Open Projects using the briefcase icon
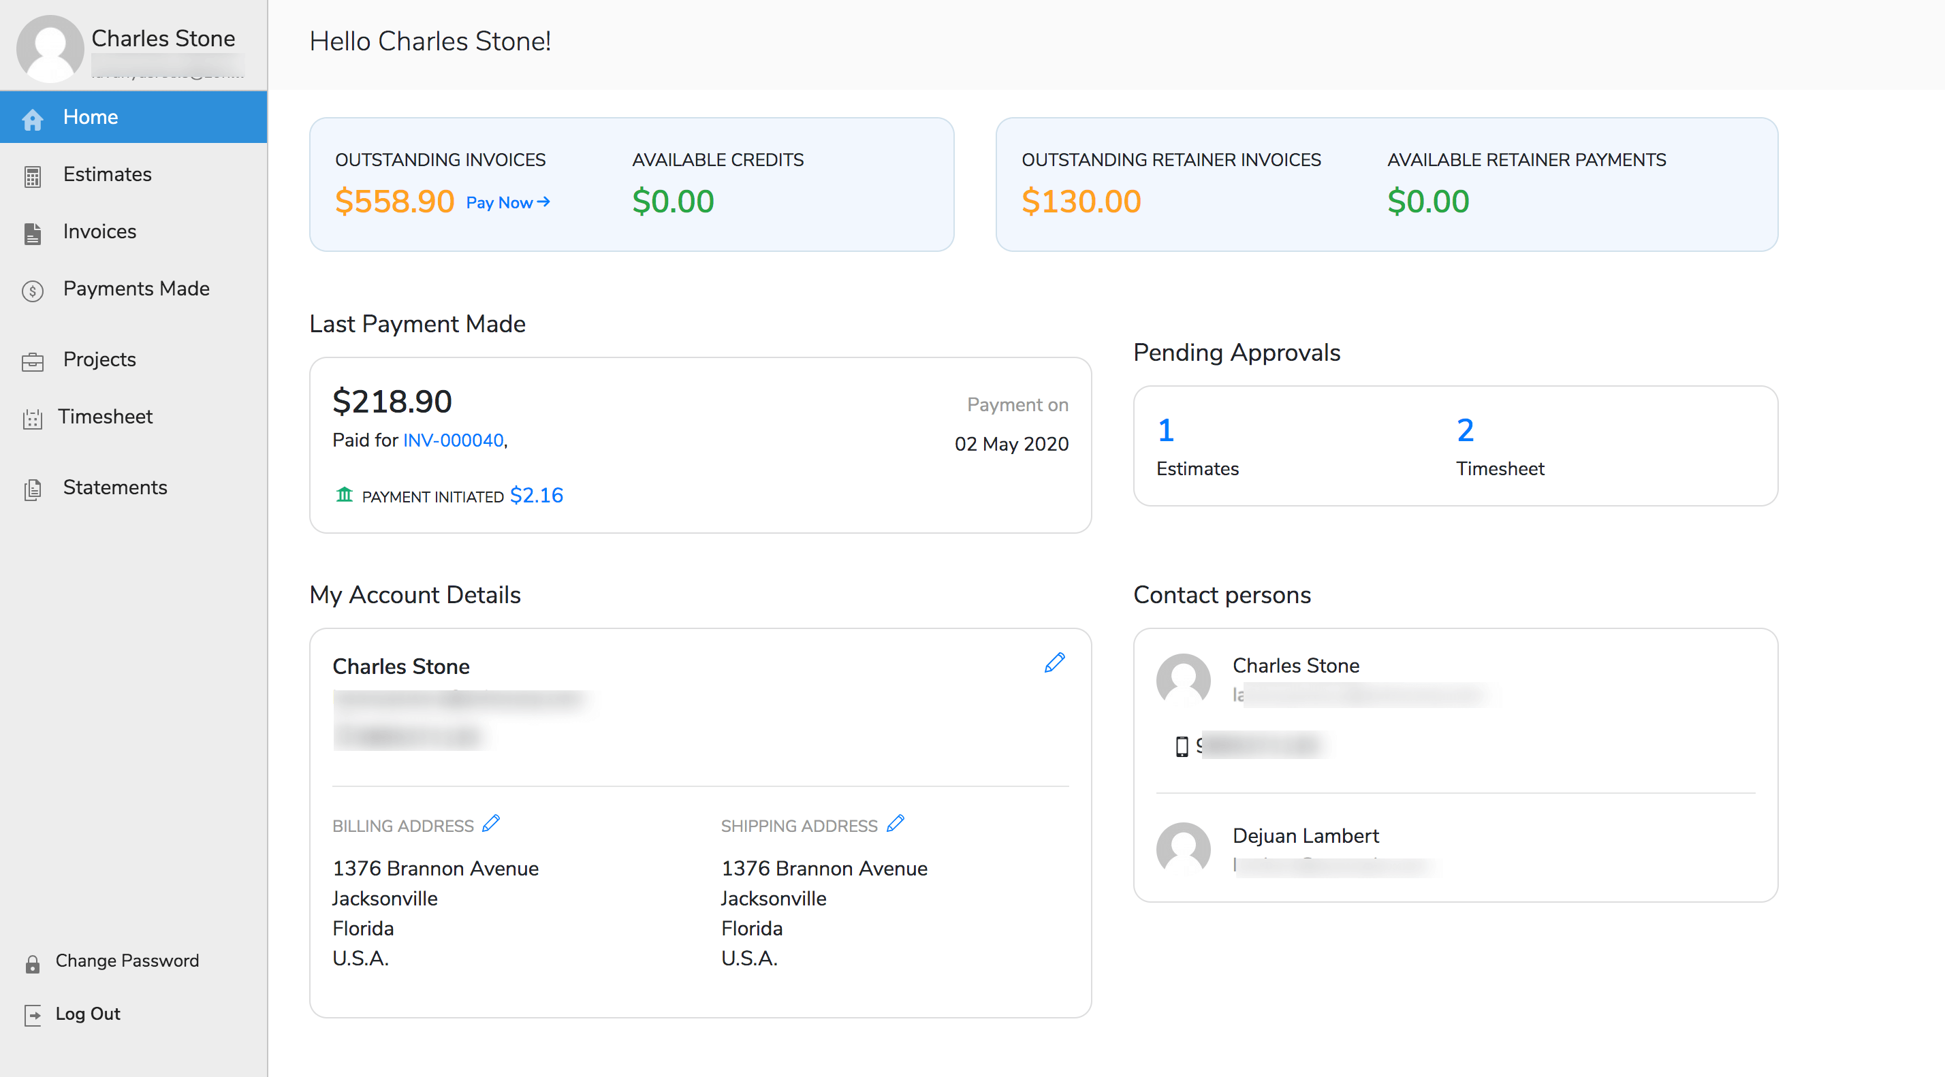1945x1077 pixels. tap(33, 361)
